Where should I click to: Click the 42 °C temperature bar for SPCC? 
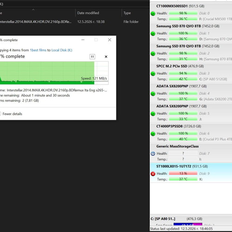pos(183,79)
